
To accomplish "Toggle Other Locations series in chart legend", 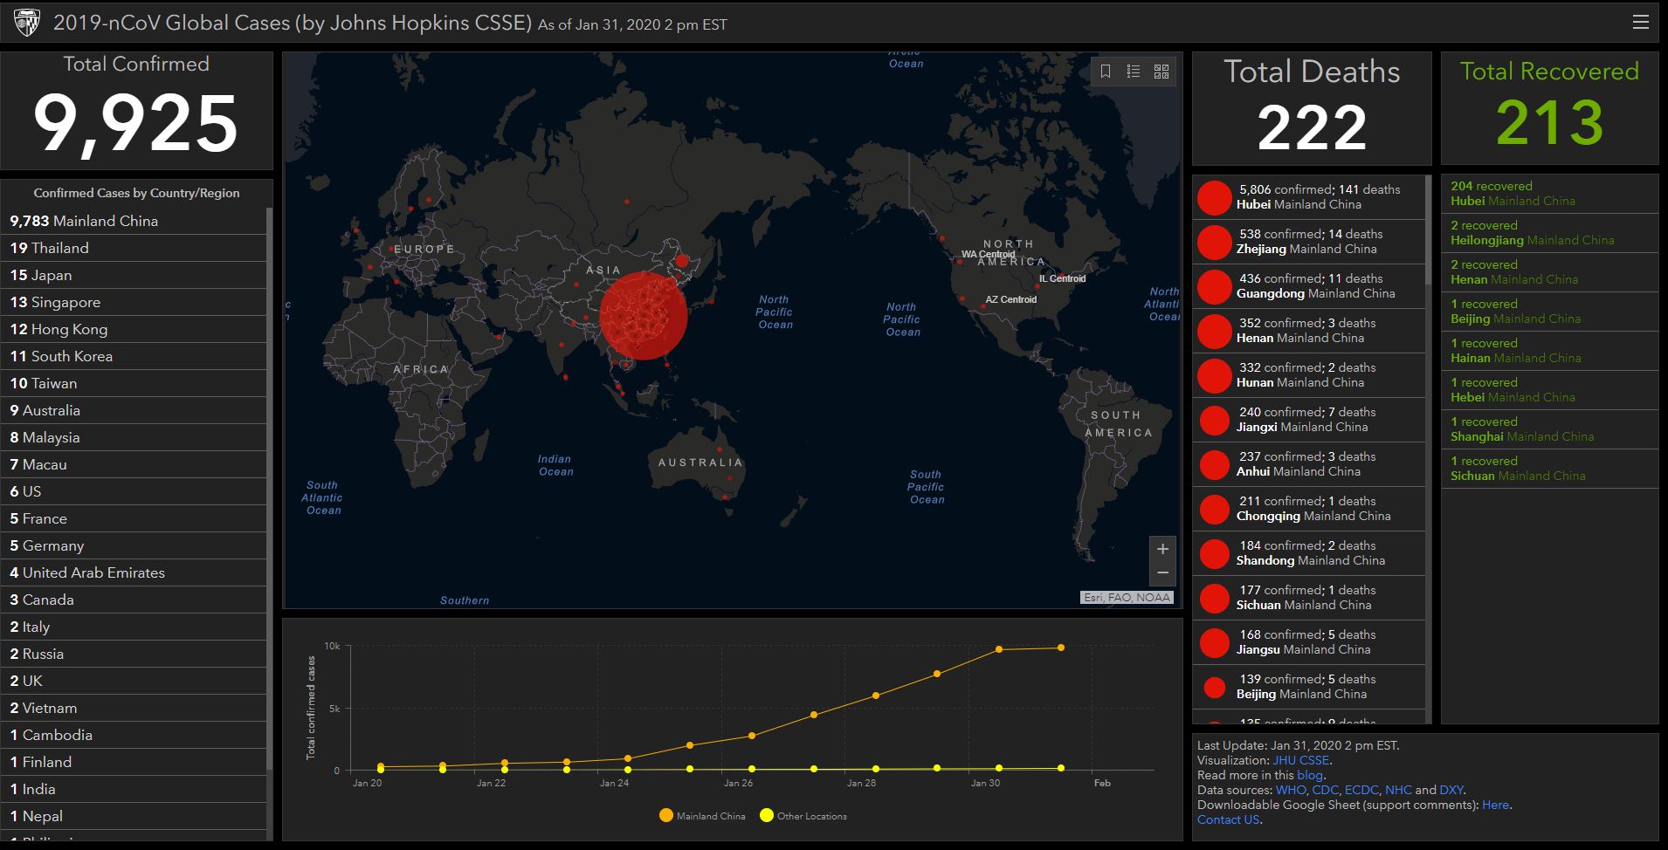I will tap(803, 816).
